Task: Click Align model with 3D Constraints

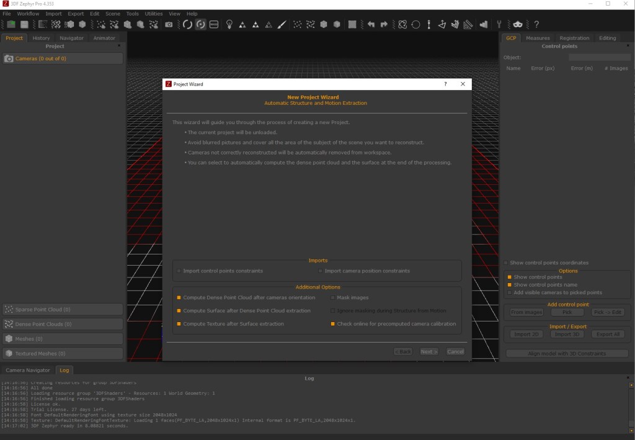Action: click(567, 353)
